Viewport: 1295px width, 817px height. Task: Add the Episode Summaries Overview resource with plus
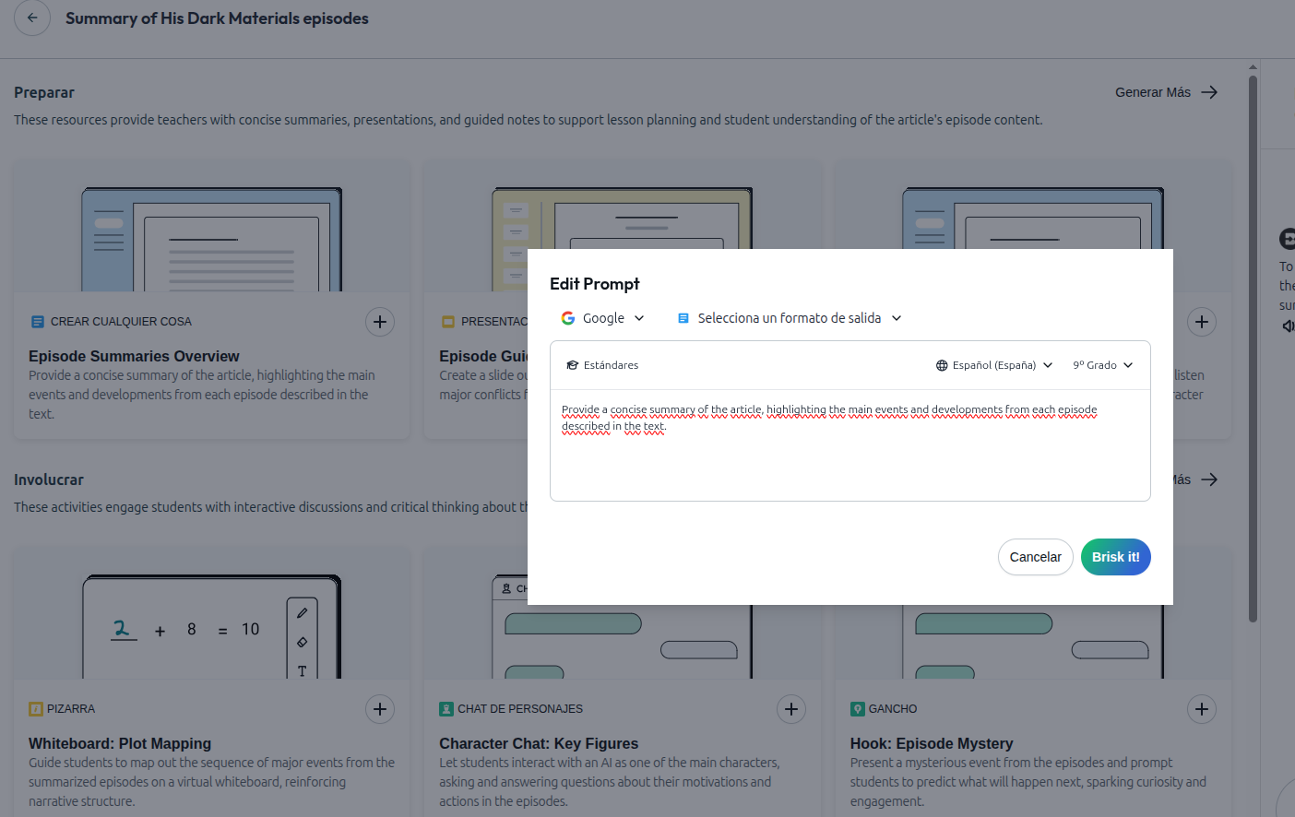click(379, 322)
